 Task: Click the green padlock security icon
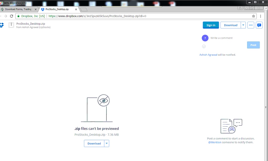click(18, 16)
